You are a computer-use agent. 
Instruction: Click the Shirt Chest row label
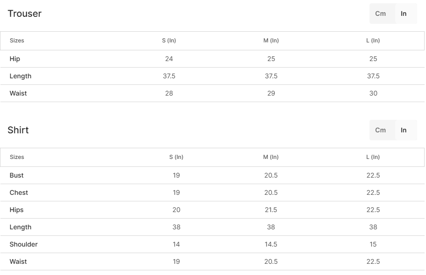click(x=19, y=192)
